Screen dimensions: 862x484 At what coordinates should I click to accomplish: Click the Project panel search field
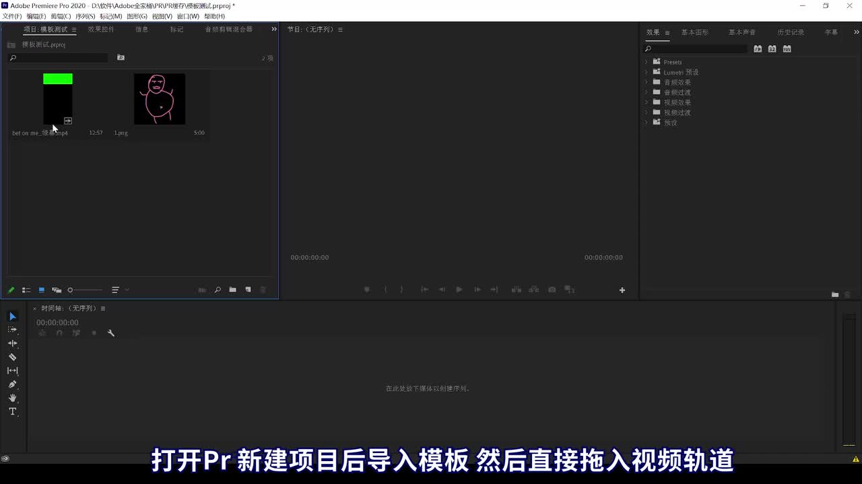58,58
